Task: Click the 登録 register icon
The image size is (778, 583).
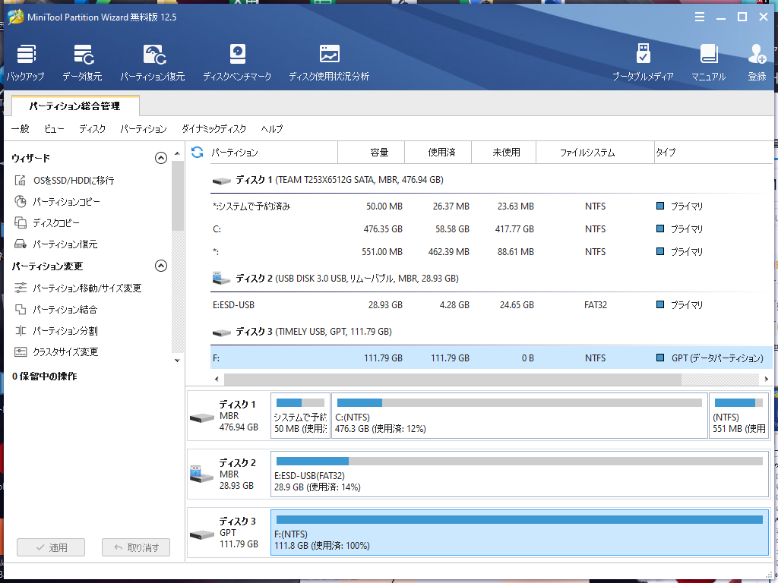Action: [x=757, y=62]
